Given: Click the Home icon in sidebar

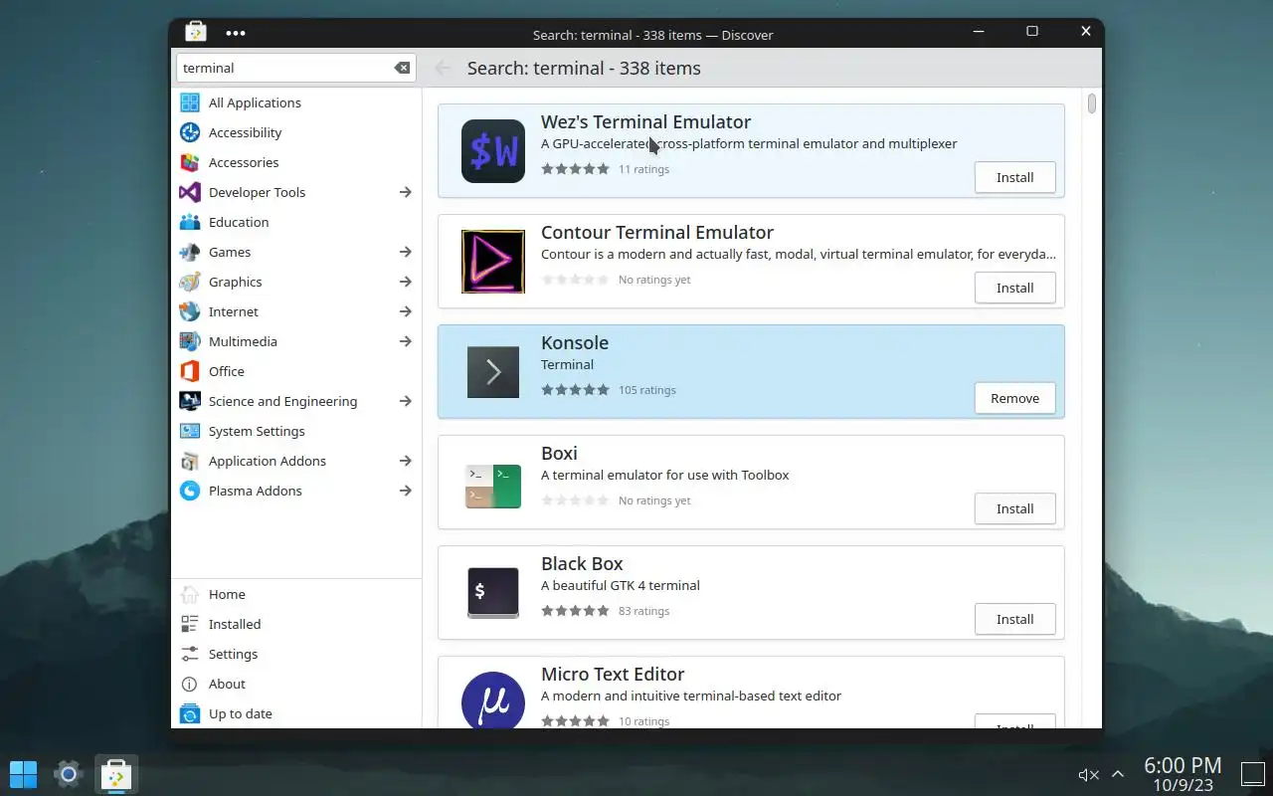Looking at the screenshot, I should pos(190,594).
